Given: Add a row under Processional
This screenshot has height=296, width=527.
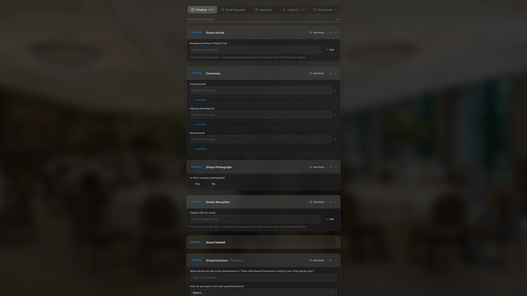Looking at the screenshot, I should tap(263, 100).
